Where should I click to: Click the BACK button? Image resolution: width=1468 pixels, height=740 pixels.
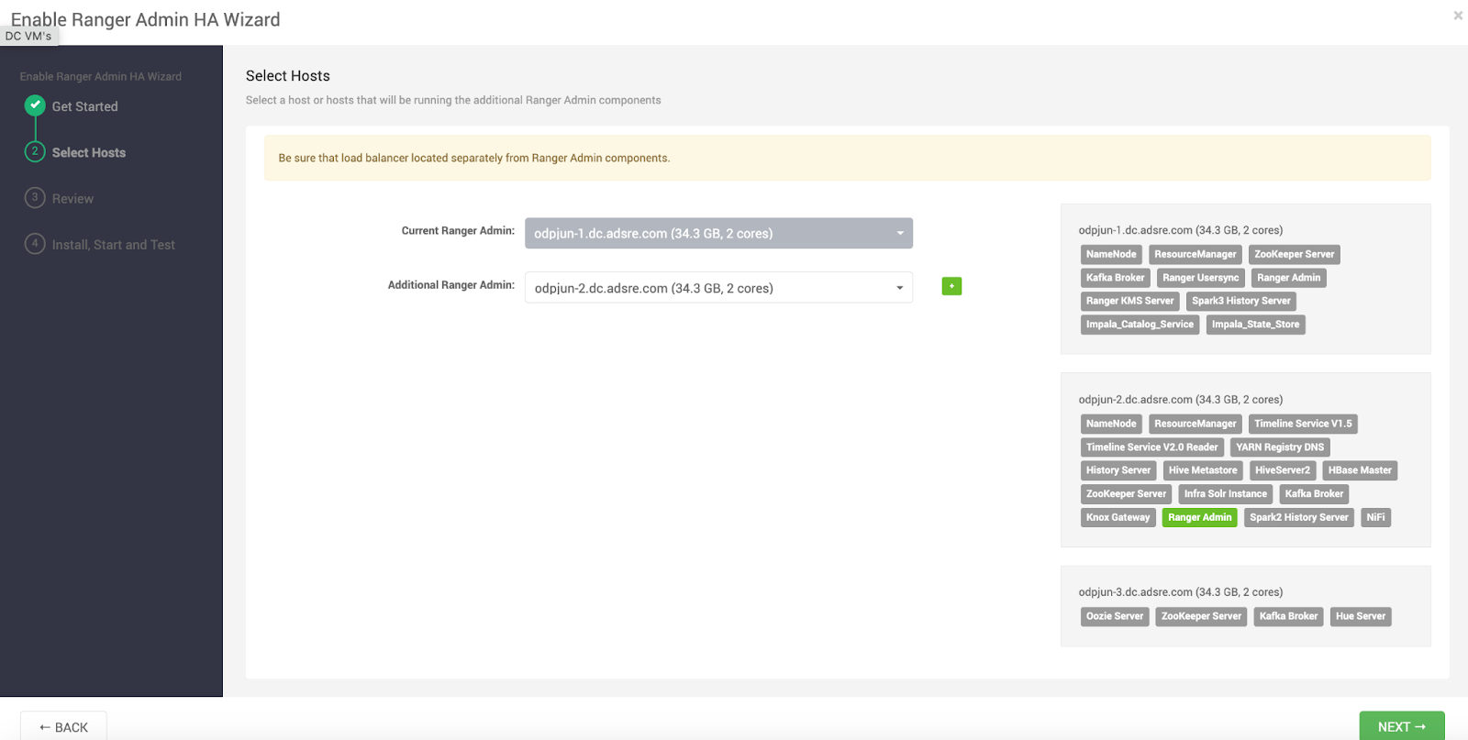pos(63,726)
